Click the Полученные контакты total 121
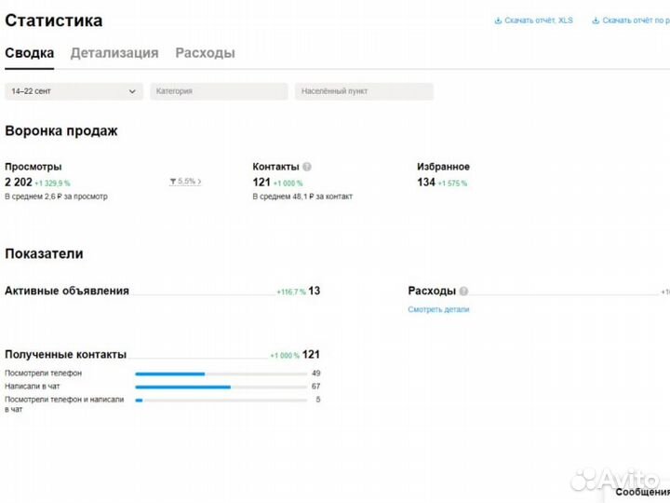Screen dimensions: 670x503 pyautogui.click(x=311, y=355)
